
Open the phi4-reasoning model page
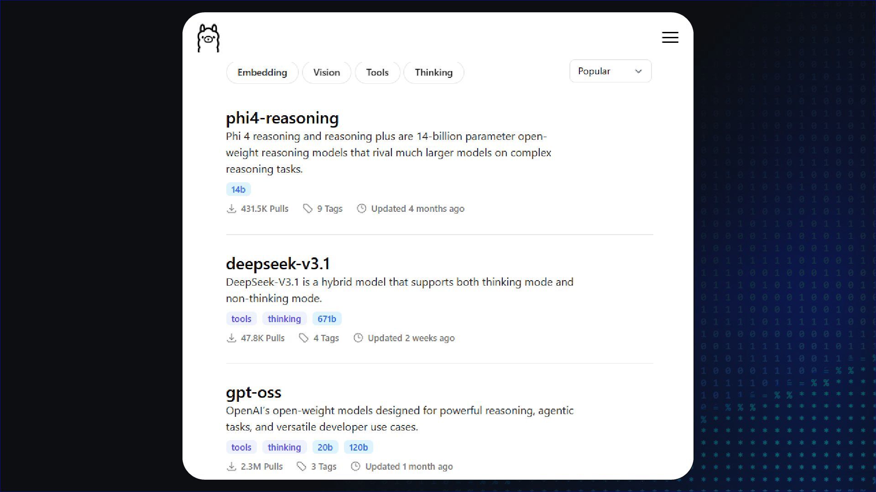click(282, 118)
